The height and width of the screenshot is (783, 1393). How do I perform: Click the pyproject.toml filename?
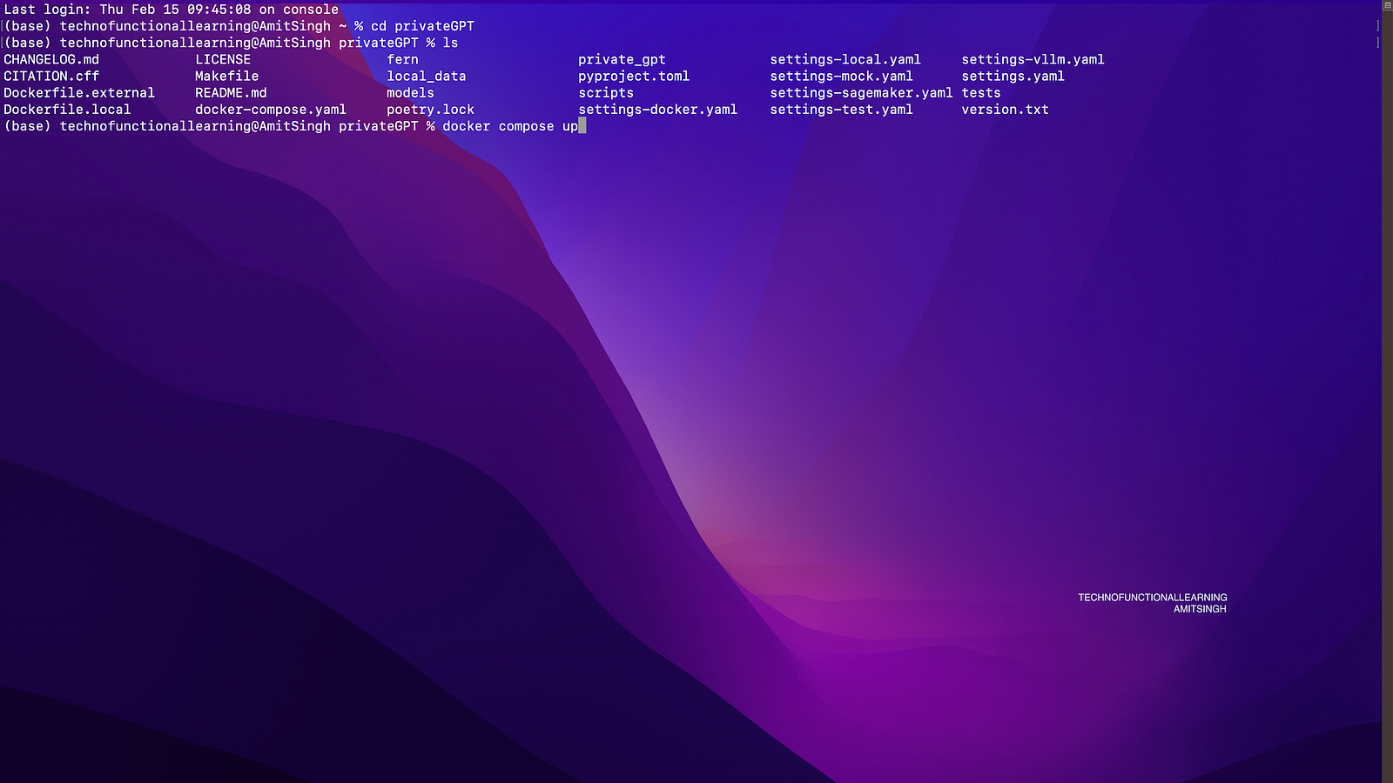(633, 77)
